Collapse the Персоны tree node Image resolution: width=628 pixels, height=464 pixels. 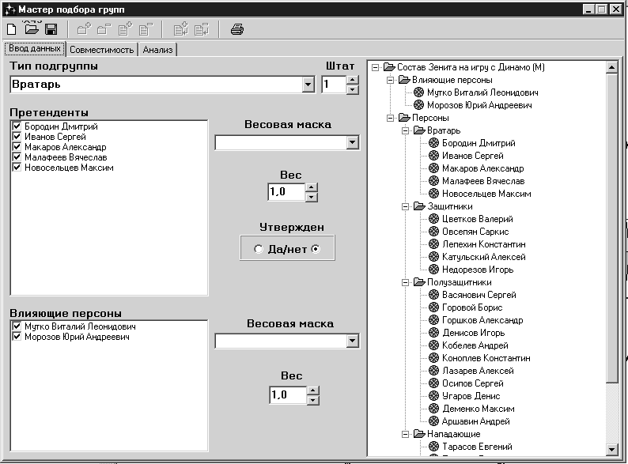(390, 118)
